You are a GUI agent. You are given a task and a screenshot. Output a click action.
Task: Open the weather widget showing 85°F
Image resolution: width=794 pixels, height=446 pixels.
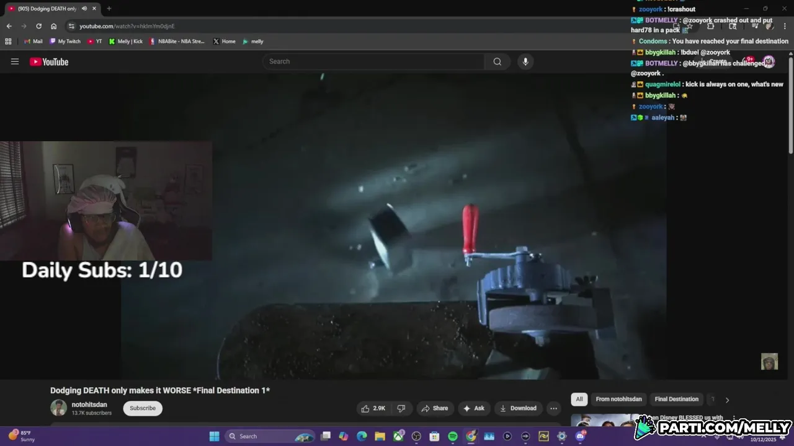click(x=22, y=436)
